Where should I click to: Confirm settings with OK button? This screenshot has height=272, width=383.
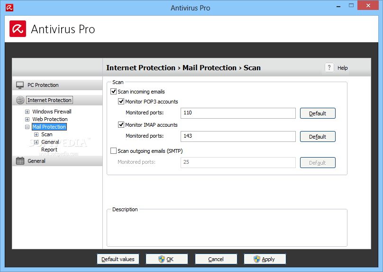167,259
